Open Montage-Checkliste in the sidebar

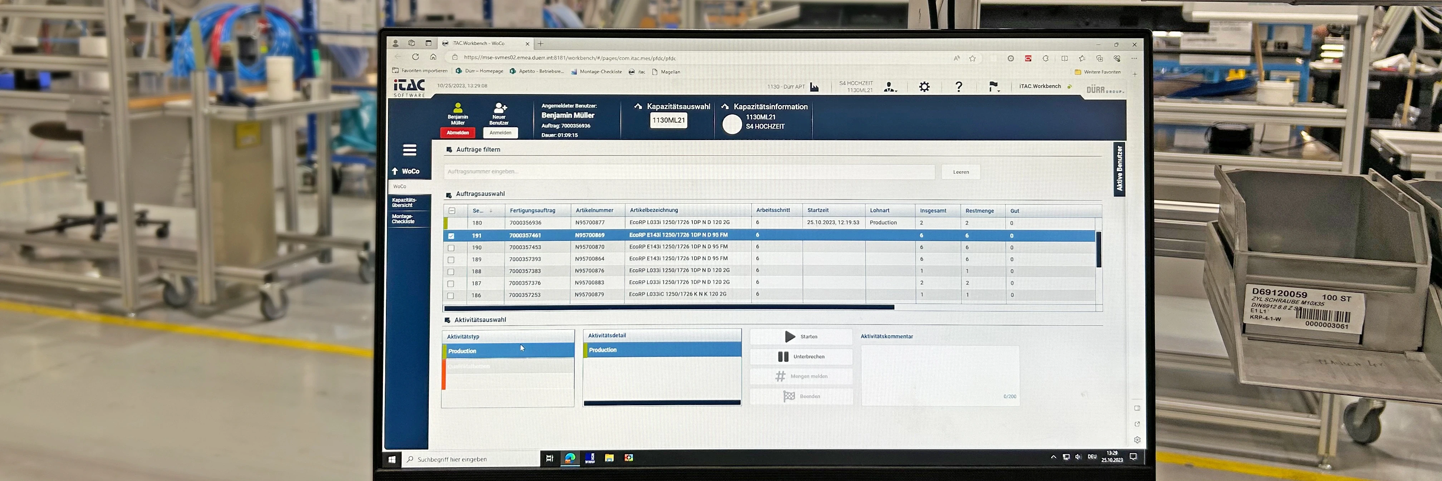[409, 219]
